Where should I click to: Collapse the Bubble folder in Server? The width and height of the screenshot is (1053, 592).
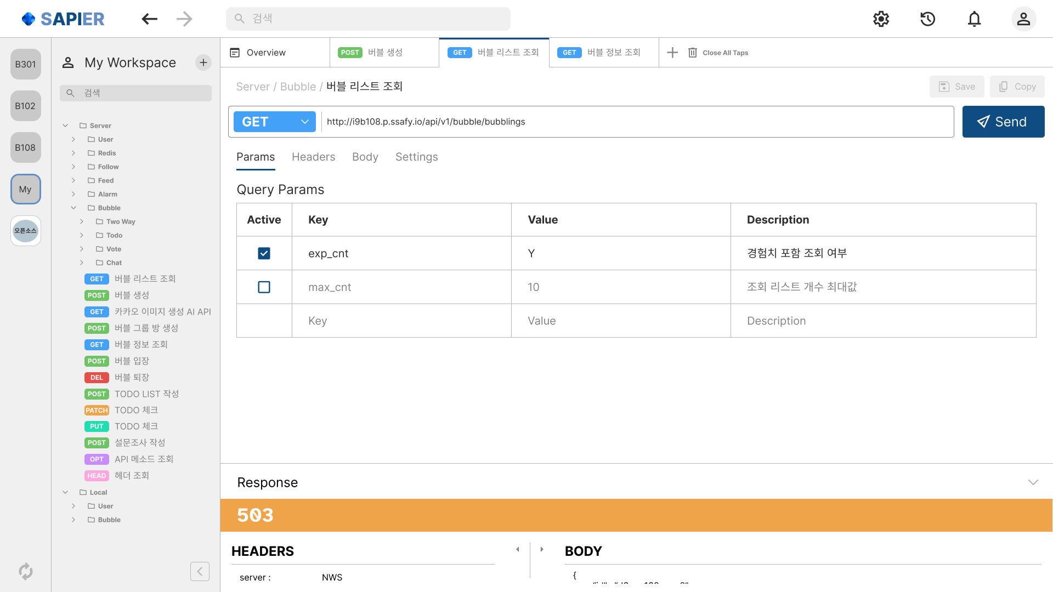73,208
